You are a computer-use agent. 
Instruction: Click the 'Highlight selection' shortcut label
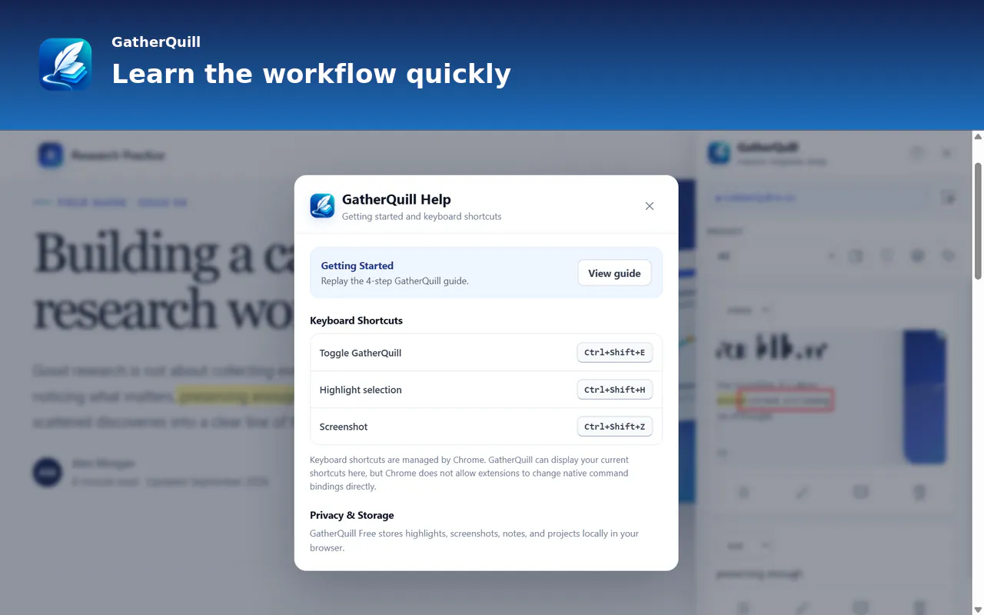click(x=361, y=390)
